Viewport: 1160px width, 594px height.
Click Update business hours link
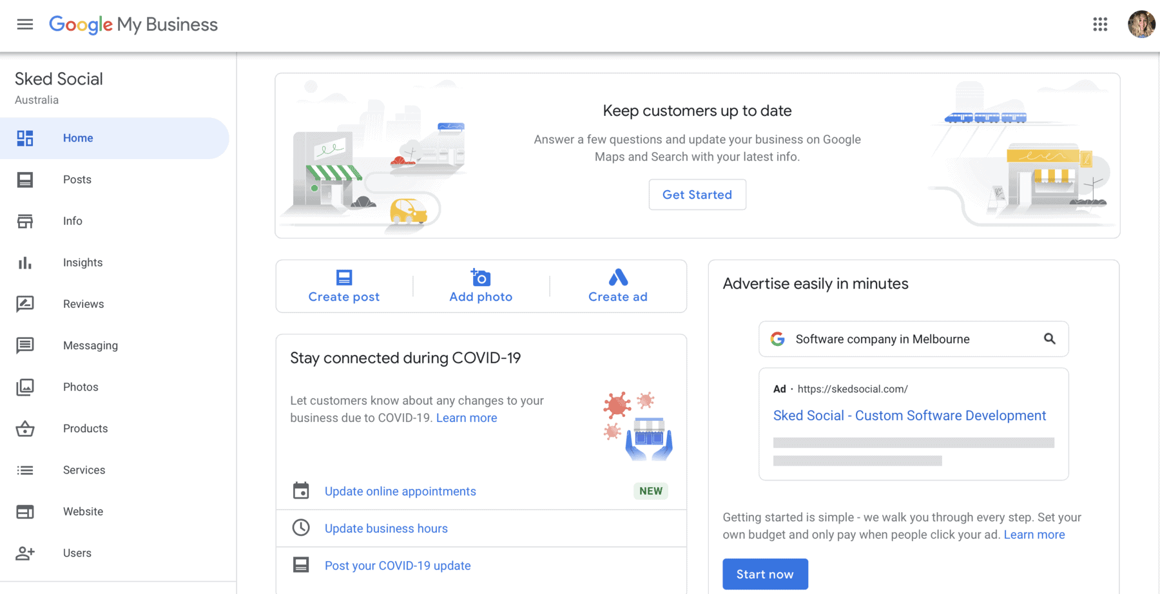pos(386,529)
